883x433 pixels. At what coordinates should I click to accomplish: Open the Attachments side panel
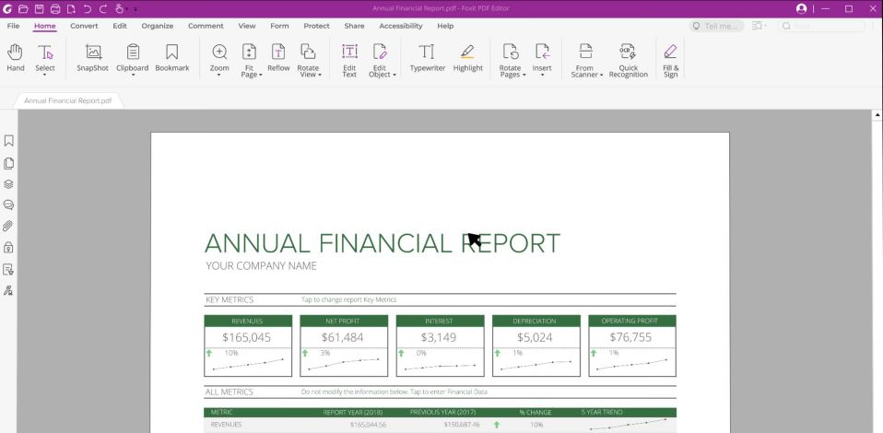click(8, 227)
